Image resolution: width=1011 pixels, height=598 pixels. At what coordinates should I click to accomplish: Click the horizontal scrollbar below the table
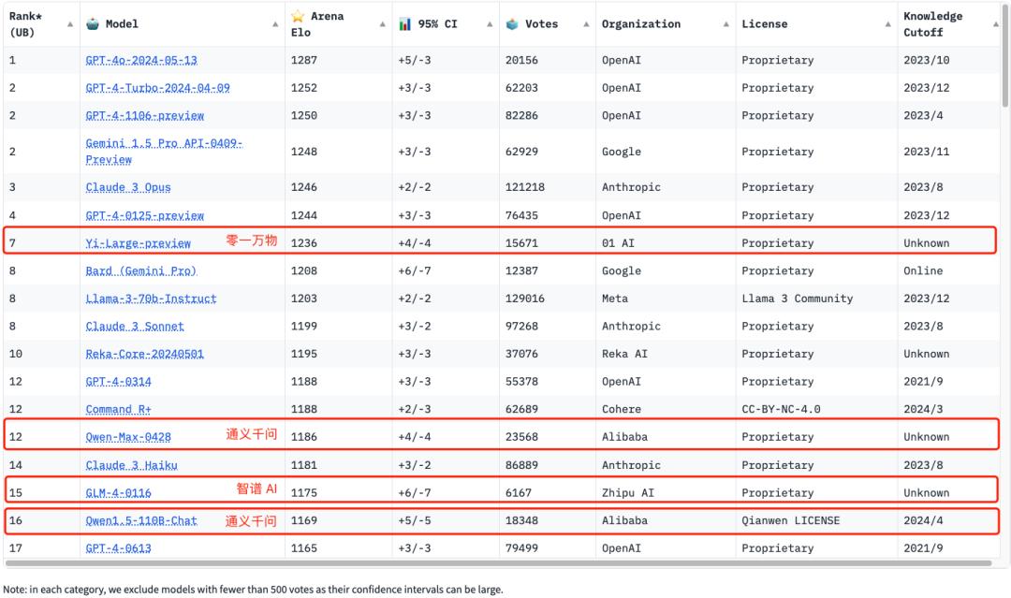497,563
